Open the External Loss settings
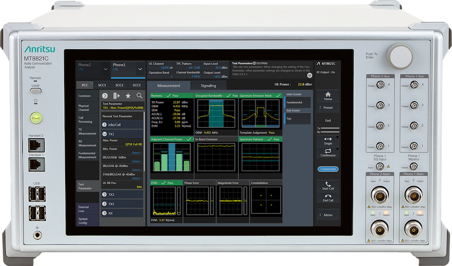The image size is (452, 266). (84, 209)
